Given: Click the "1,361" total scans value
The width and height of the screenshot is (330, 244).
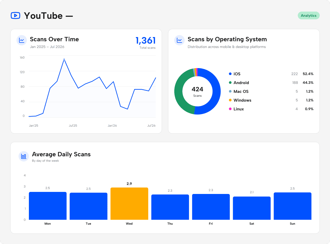Looking at the screenshot, I should (x=146, y=41).
